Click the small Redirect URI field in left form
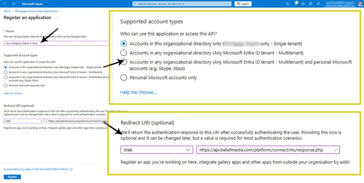Image resolution: width=364 pixels, height=183 pixels. 77,121
